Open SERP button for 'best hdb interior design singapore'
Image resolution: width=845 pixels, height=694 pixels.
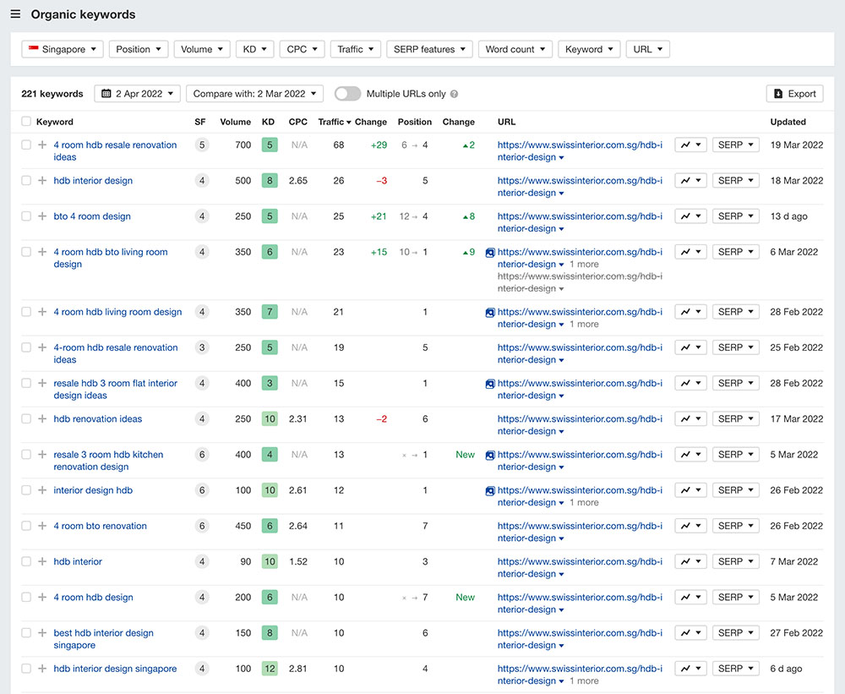pyautogui.click(x=735, y=633)
